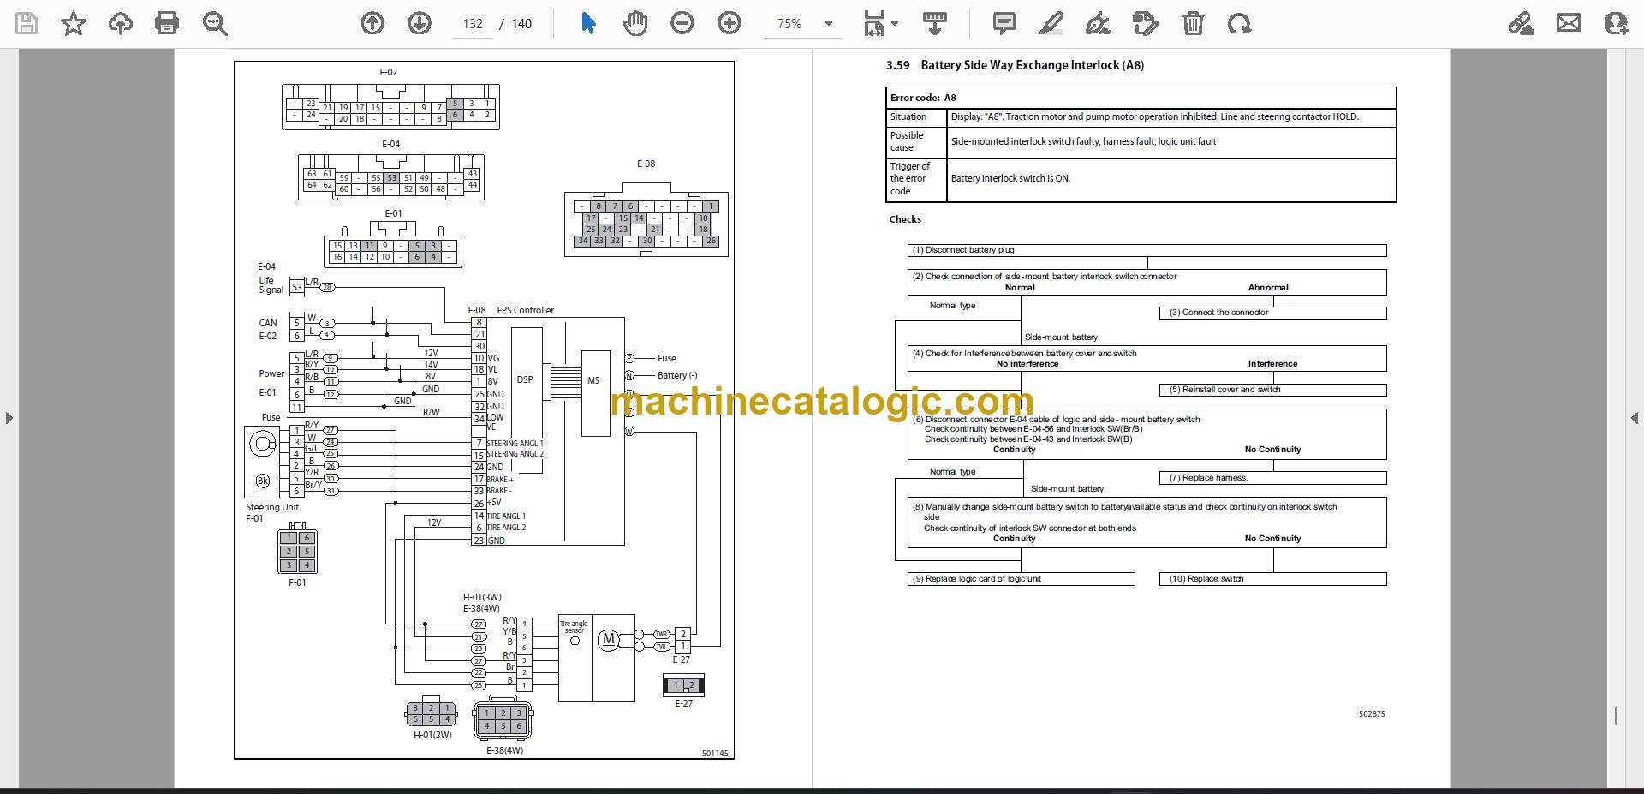Screen dimensions: 1644x794
Task: Click the "(1) Disconnect battery plug" step
Action: 1147,250
